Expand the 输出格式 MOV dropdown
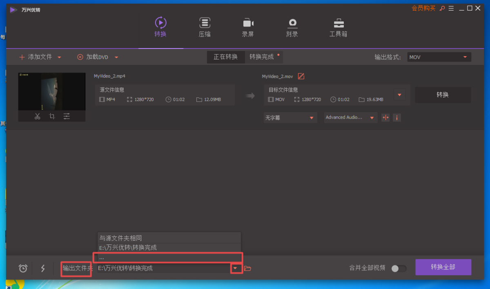Image resolution: width=490 pixels, height=289 pixels. (439, 57)
